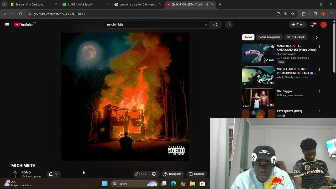
Task: Open Chrome profile avatar
Action: tap(323, 14)
